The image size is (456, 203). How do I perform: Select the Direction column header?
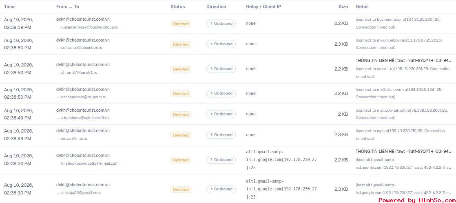pos(216,7)
